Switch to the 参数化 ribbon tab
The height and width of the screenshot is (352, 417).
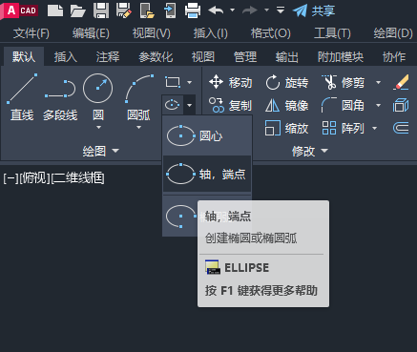[x=156, y=57]
